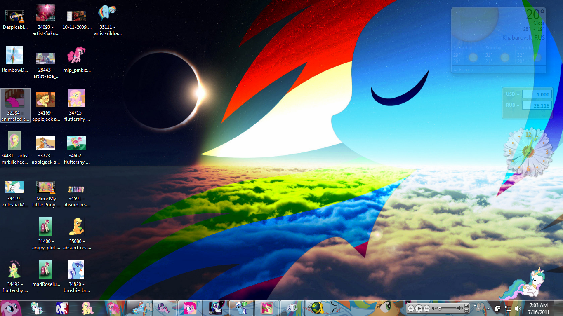The width and height of the screenshot is (563, 316).
Task: View Saturday's weather forecast
Action: click(x=467, y=55)
